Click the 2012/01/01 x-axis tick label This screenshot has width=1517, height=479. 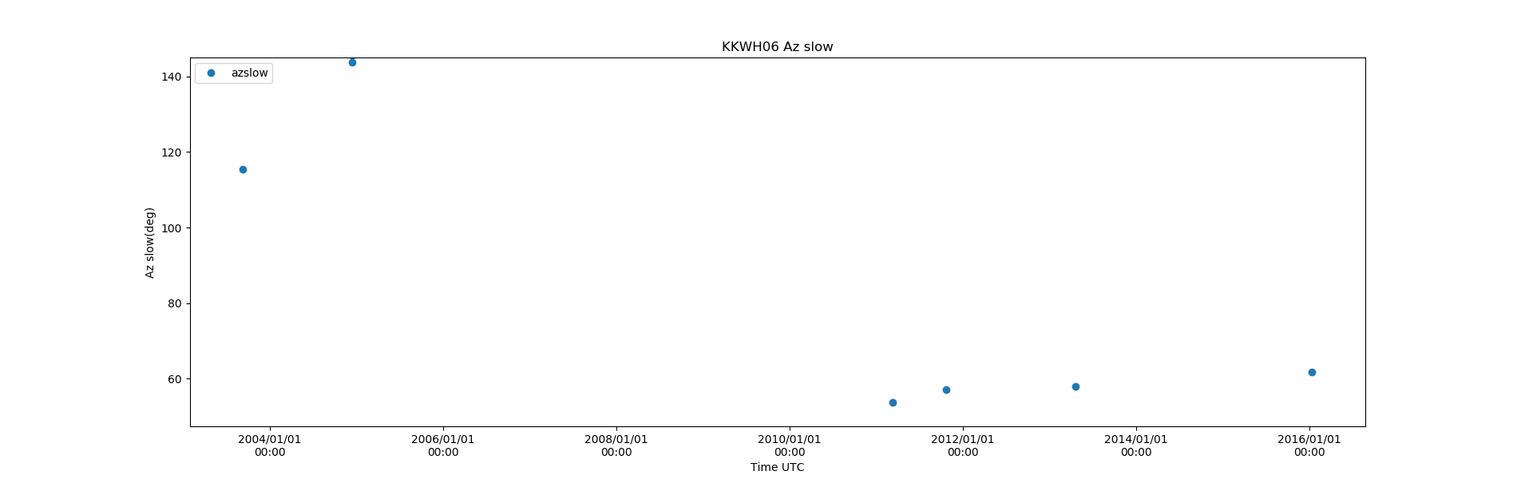tap(963, 445)
